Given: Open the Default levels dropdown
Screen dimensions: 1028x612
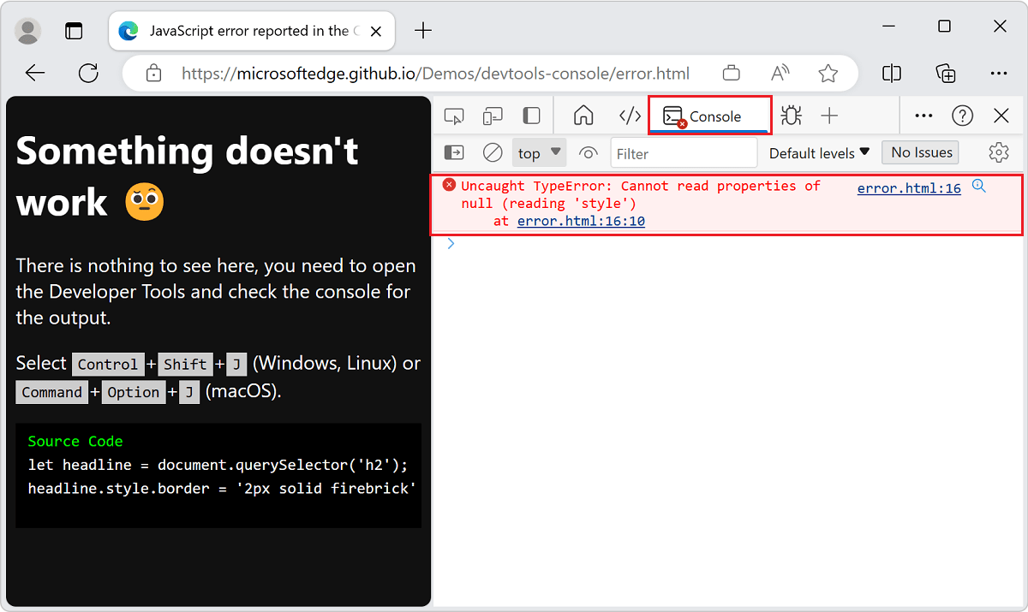Looking at the screenshot, I should coord(818,152).
